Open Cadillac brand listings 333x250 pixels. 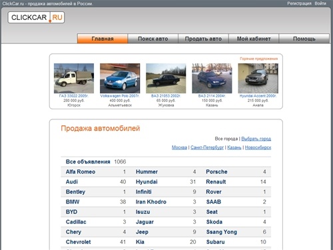pos(76,222)
